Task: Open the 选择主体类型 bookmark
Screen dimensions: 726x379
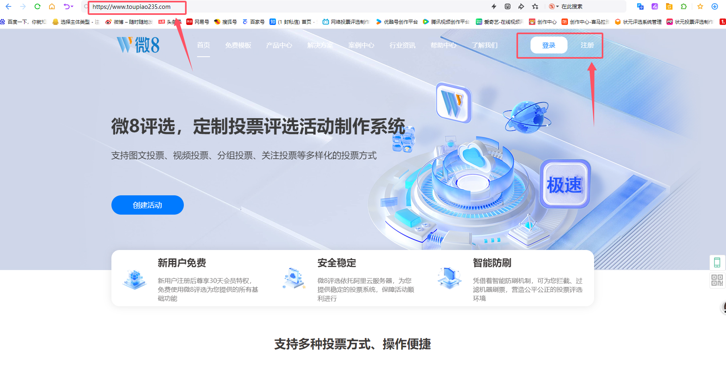Action: pyautogui.click(x=76, y=22)
